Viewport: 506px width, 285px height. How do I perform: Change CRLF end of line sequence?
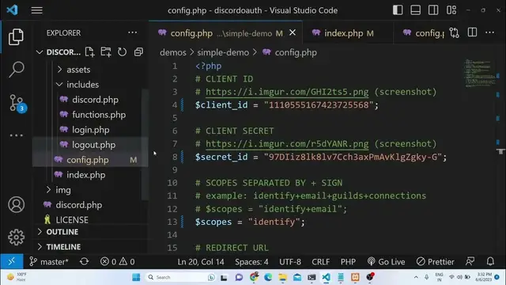pyautogui.click(x=321, y=261)
